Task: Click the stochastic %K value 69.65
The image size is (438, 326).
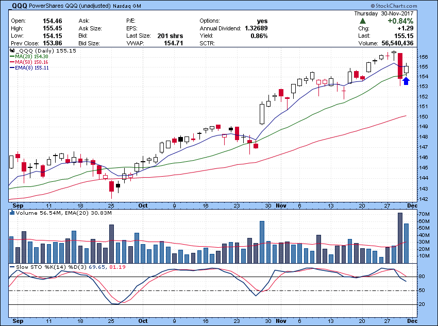Action: pyautogui.click(x=97, y=267)
